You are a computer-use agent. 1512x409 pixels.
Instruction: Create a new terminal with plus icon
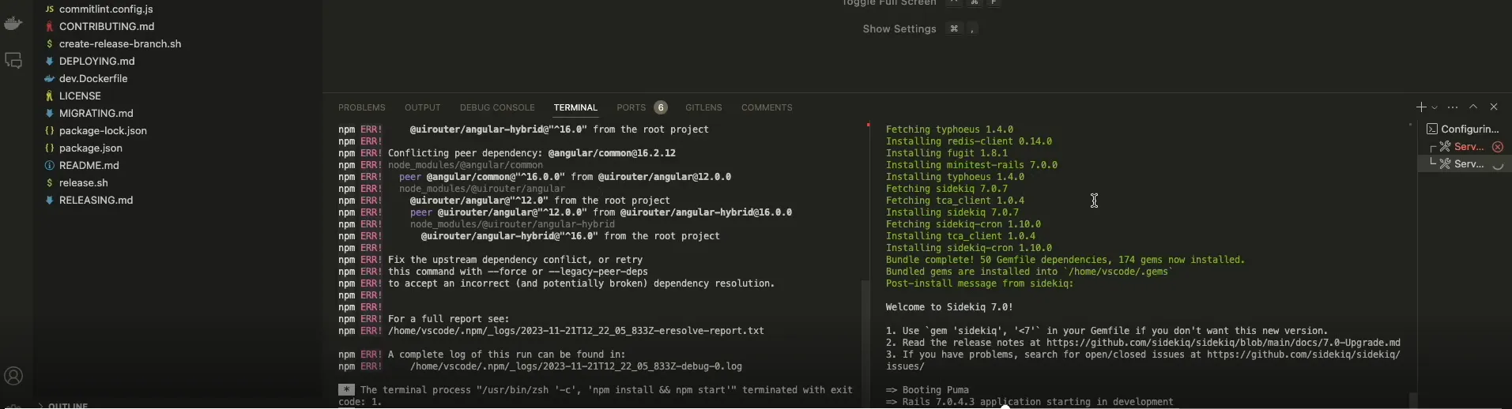[x=1420, y=107]
